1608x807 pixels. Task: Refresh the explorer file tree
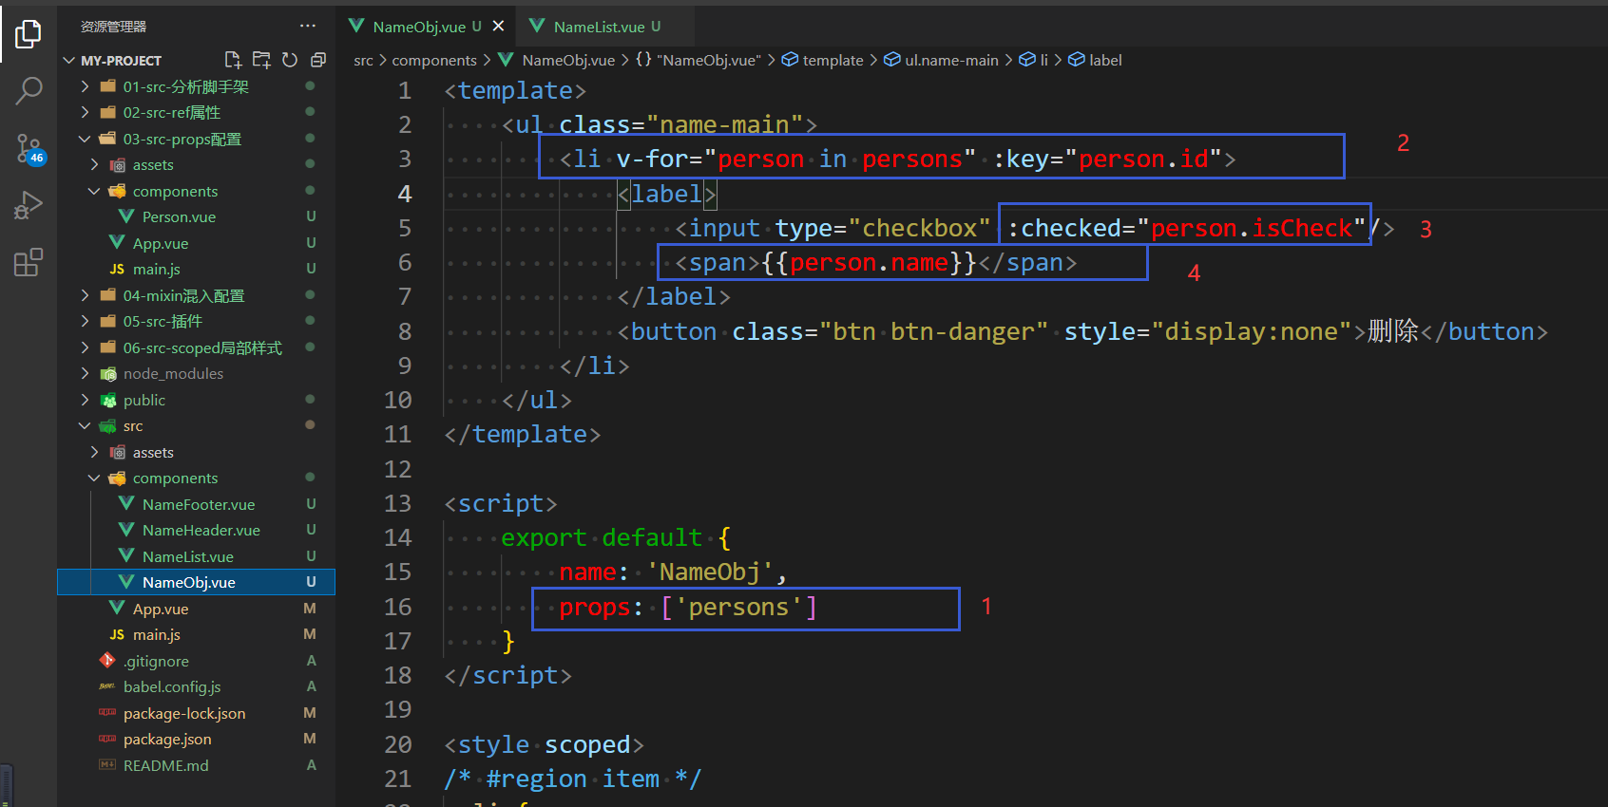(290, 60)
